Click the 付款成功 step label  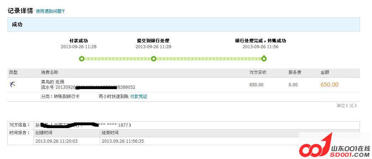point(78,41)
